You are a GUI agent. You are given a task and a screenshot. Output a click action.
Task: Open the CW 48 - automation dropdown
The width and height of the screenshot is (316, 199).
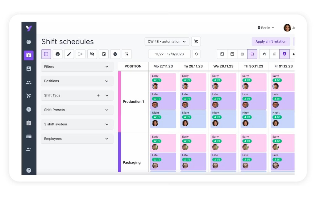[x=167, y=42]
